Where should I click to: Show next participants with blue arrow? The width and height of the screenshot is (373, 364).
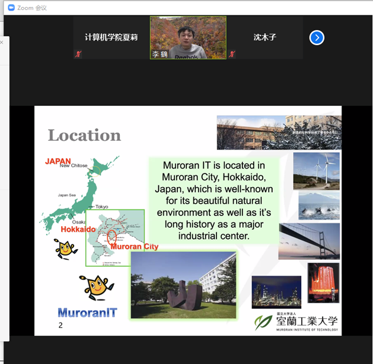pos(317,38)
